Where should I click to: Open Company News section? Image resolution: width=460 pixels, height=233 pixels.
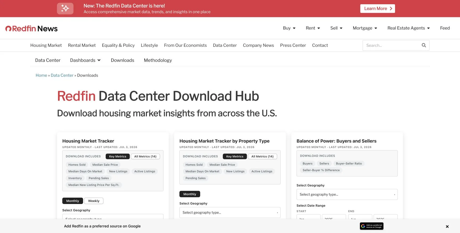258,45
